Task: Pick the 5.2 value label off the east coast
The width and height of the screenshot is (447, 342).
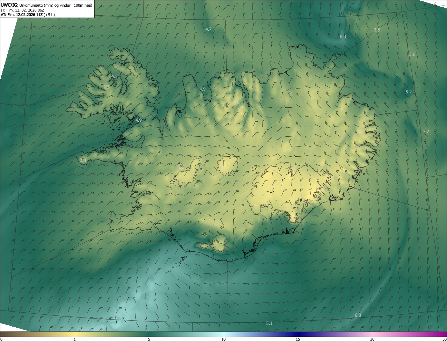Action: pyautogui.click(x=409, y=92)
